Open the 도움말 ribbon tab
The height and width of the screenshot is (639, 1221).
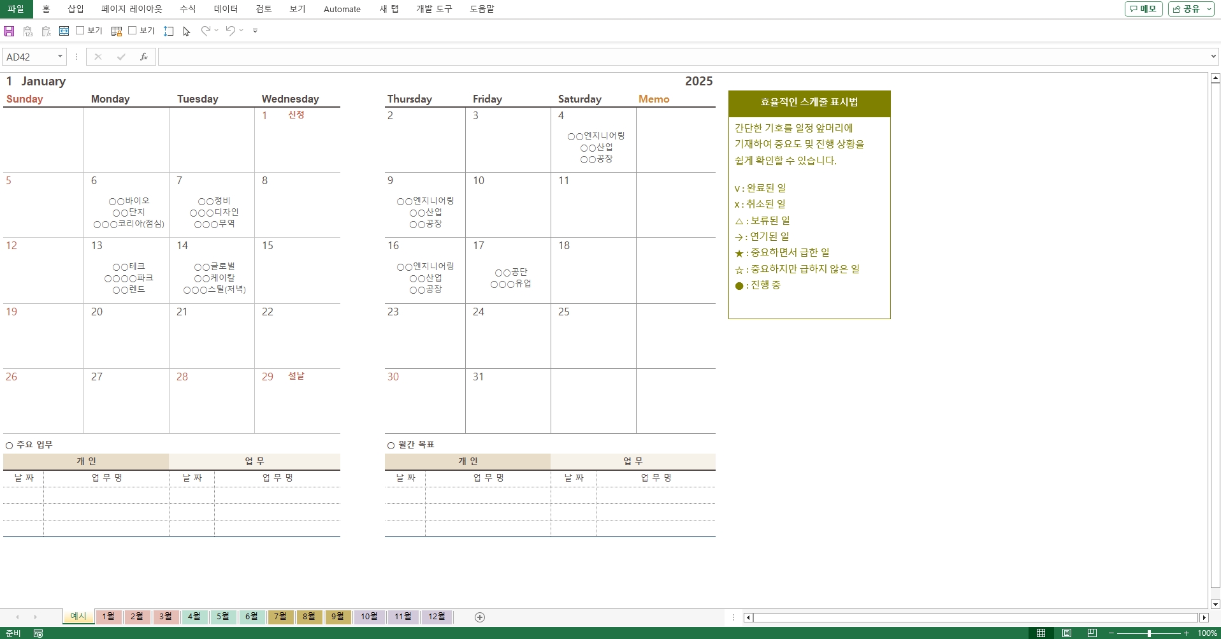point(482,9)
